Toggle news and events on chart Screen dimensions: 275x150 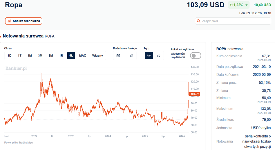[196, 56]
